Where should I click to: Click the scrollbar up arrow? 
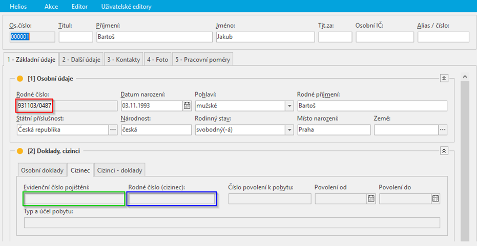(x=465, y=77)
